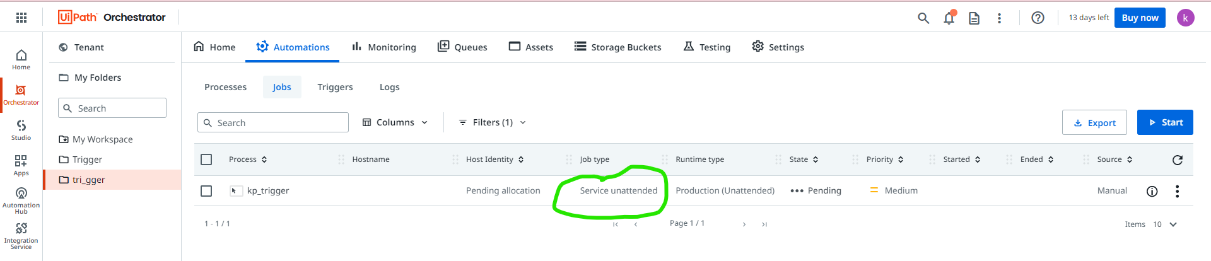Click the notifications bell icon

coord(949,18)
